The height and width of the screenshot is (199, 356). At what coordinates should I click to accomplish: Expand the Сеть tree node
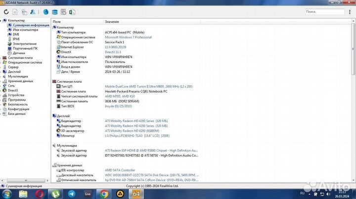coord(1,86)
